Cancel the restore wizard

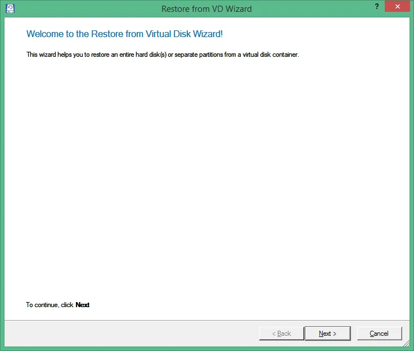click(x=379, y=334)
